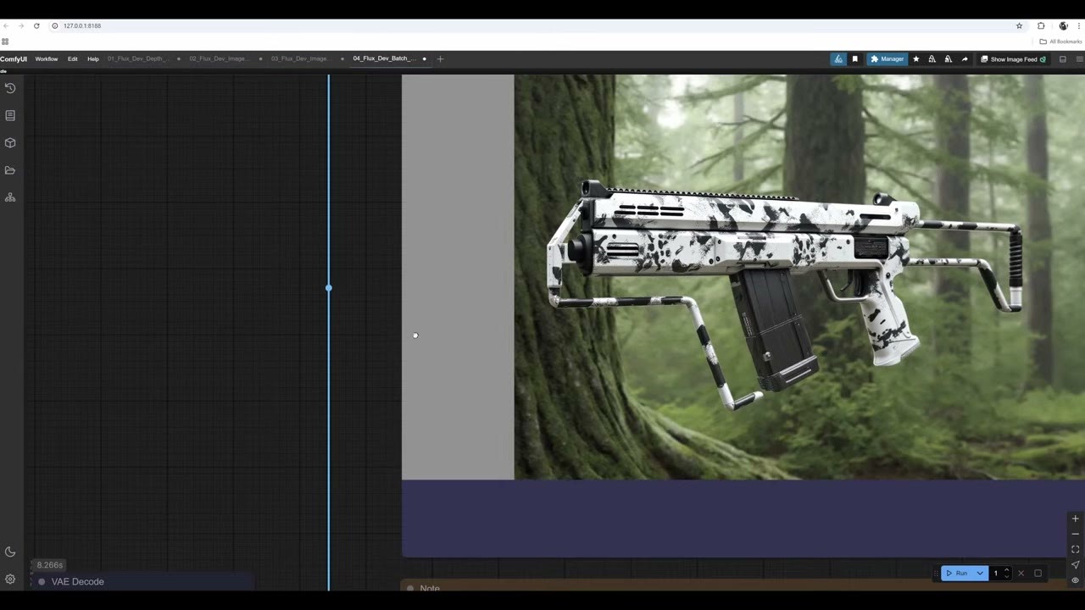Zoom out on the canvas

[x=1075, y=534]
